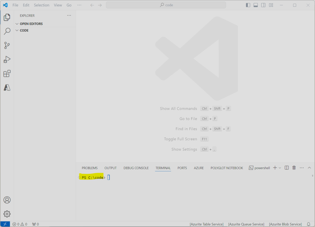315x227 pixels.
Task: Kill terminal using the trash icon
Action: tap(294, 168)
